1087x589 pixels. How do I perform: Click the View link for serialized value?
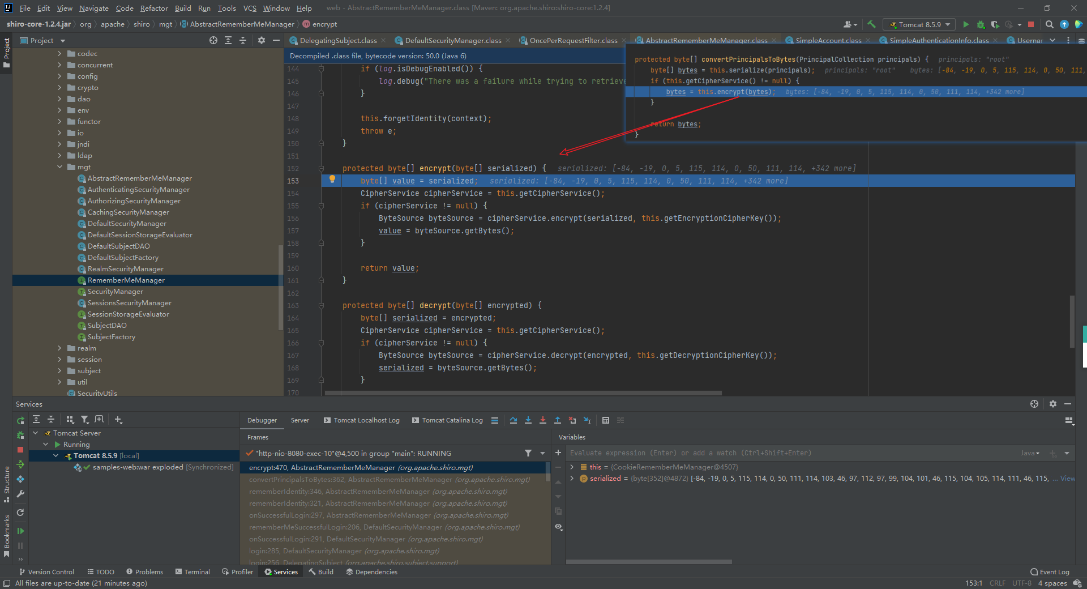[x=1068, y=479]
